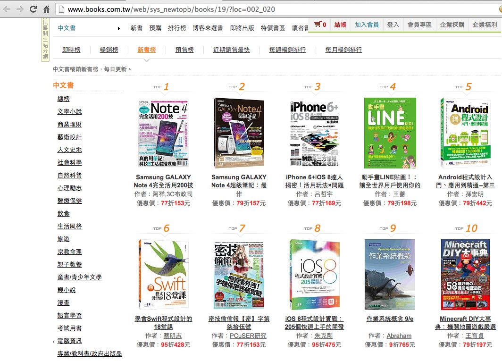Screen dimensions: 502x361
Task: Open Note 4 超級筆記 book cover
Action: tap(239, 133)
